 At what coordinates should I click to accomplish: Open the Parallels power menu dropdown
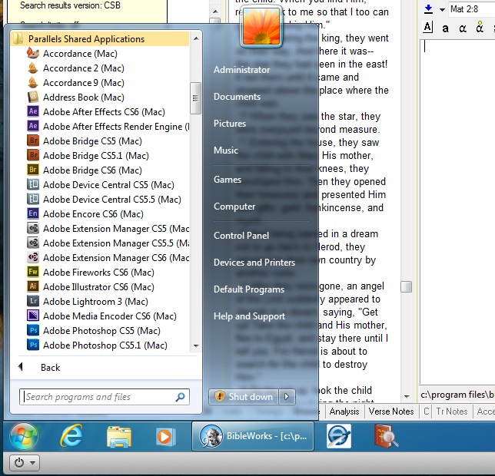click(x=32, y=463)
